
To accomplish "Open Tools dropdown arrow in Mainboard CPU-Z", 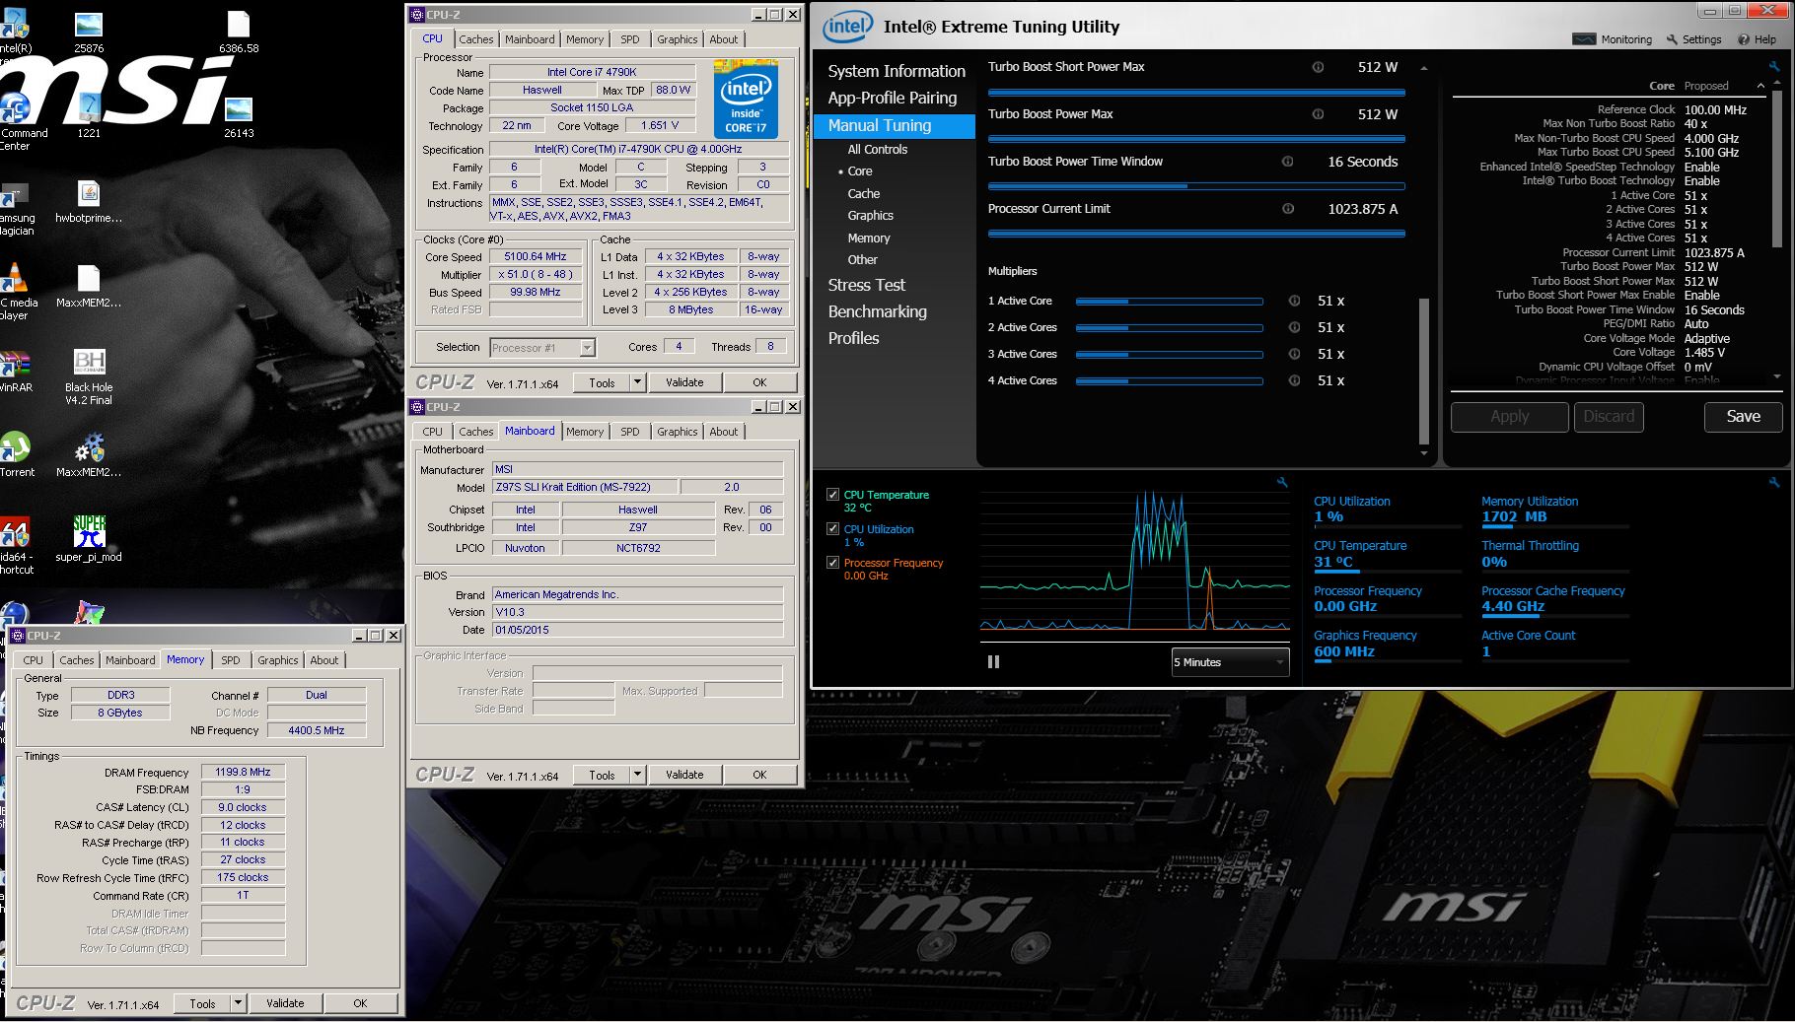I will 638,775.
